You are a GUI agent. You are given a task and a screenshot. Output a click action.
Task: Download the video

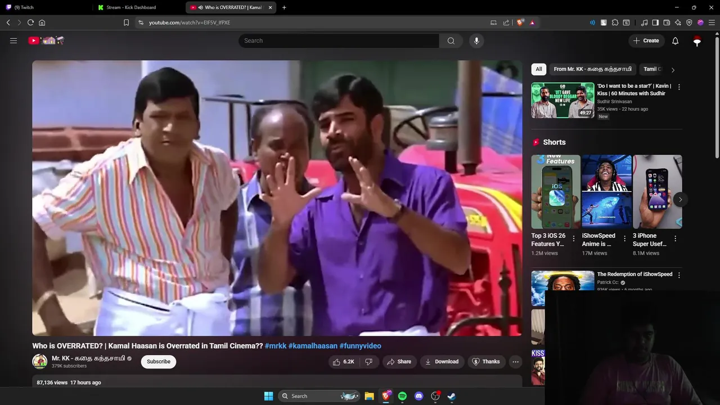click(x=442, y=362)
